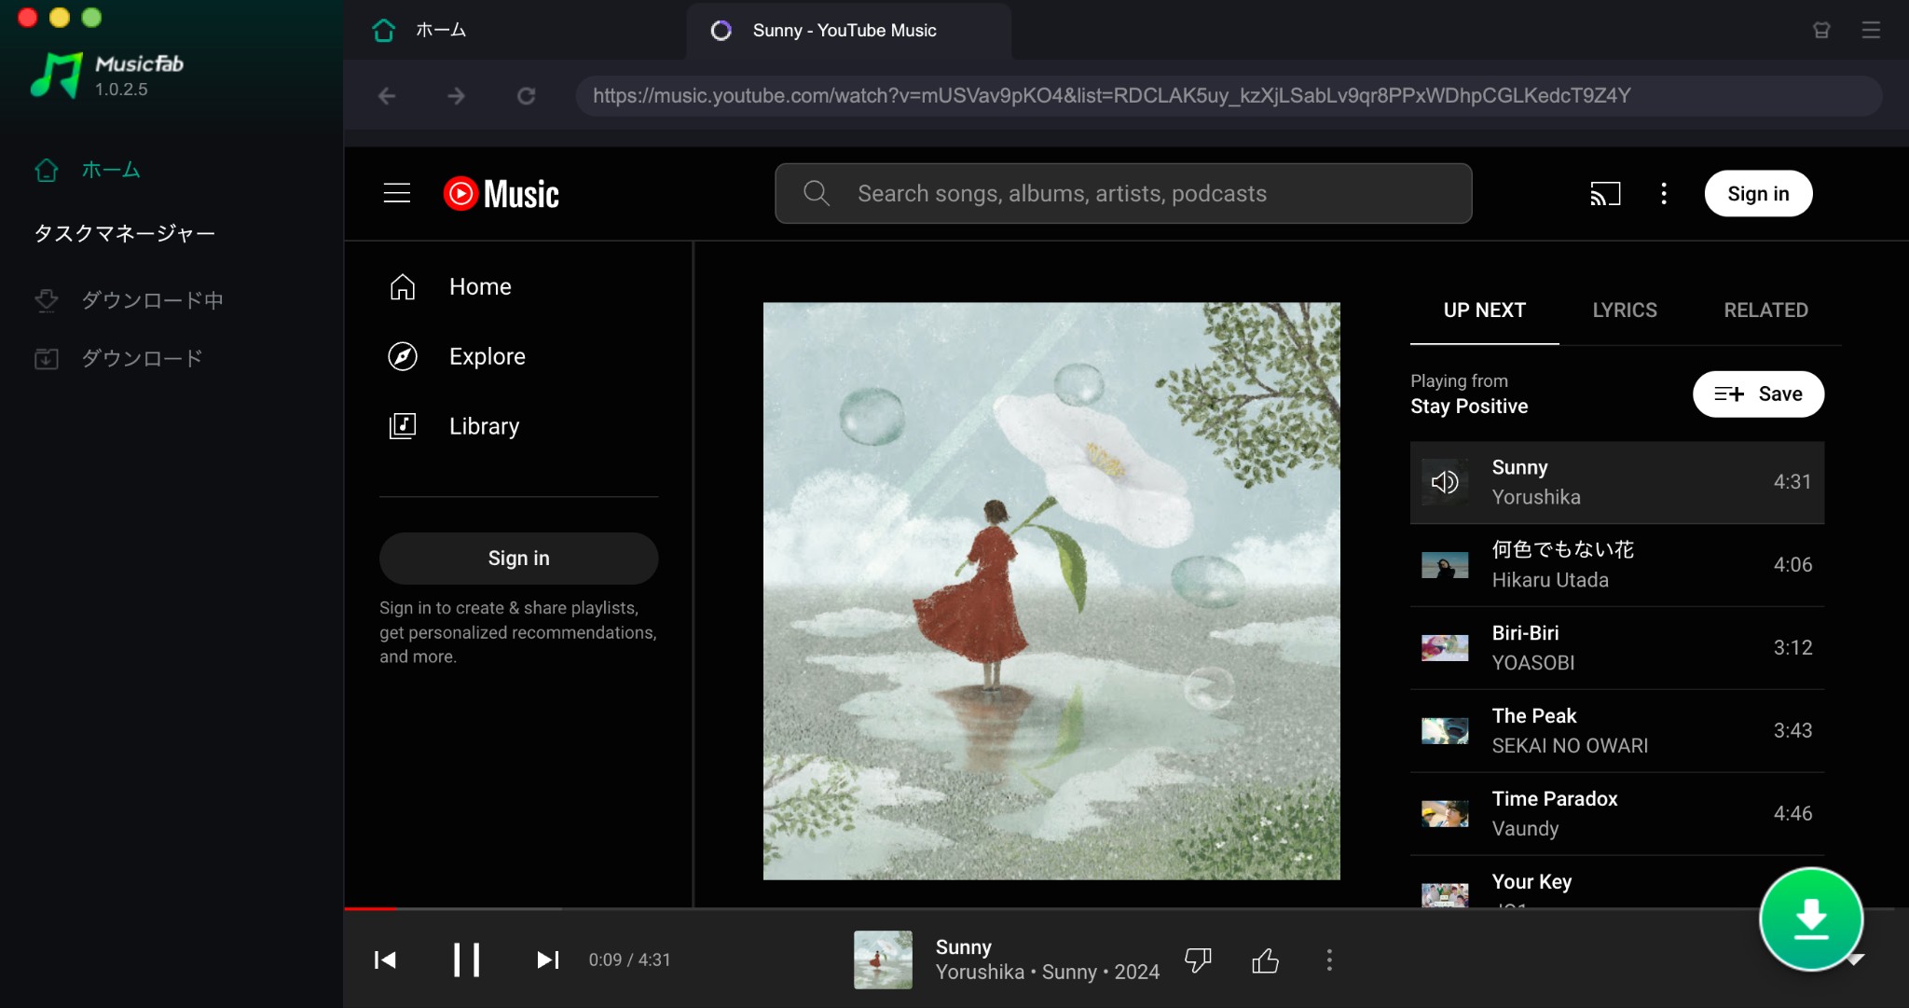Open the YouTube Music hamburger menu
Screen dimensions: 1909x1008
pos(397,193)
